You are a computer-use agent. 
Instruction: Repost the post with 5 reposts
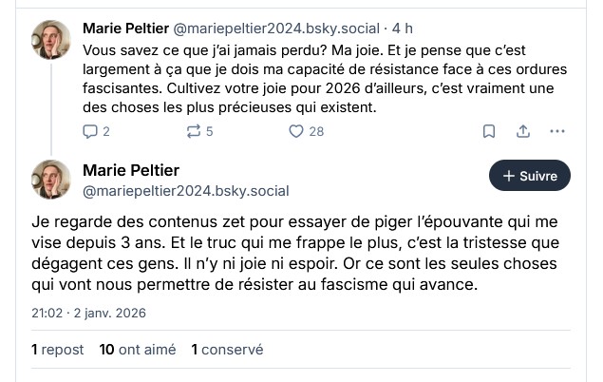click(194, 131)
